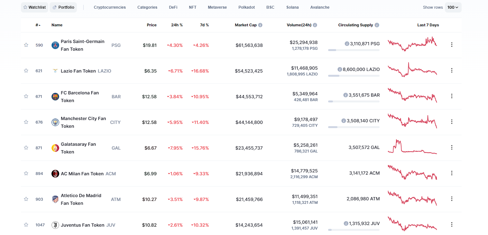The height and width of the screenshot is (235, 488).
Task: Open the Categories tab
Action: pyautogui.click(x=147, y=7)
